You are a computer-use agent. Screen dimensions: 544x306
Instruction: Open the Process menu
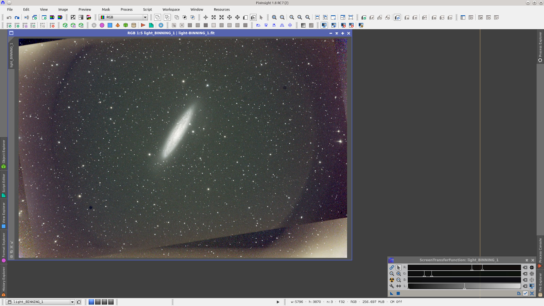pyautogui.click(x=127, y=9)
